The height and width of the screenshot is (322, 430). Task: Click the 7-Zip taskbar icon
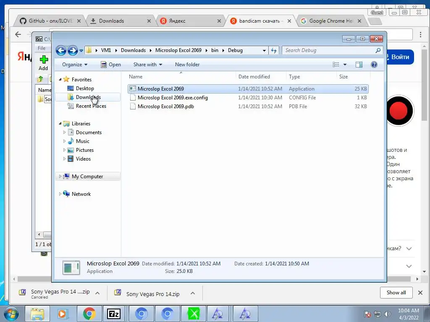[x=114, y=314]
